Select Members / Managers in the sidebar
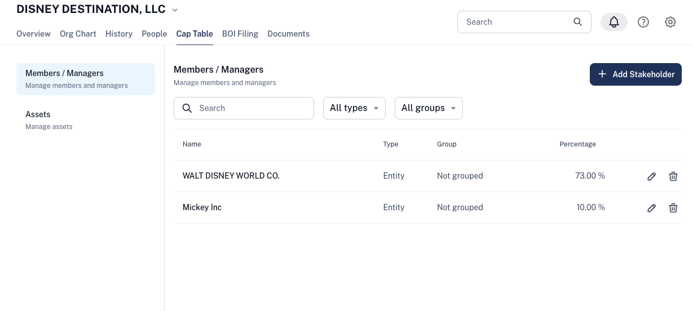Screen dimensions: 693x311 click(86, 79)
